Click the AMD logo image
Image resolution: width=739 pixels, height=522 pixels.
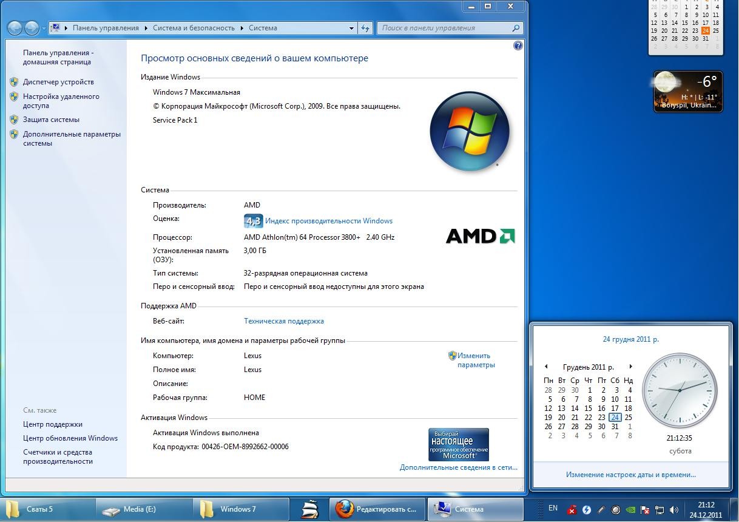pyautogui.click(x=481, y=236)
